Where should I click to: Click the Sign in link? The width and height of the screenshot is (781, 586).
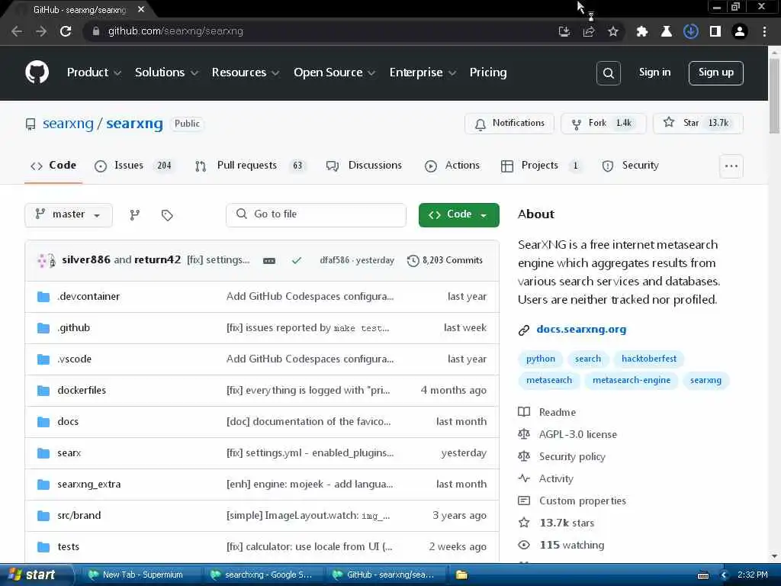(x=654, y=72)
